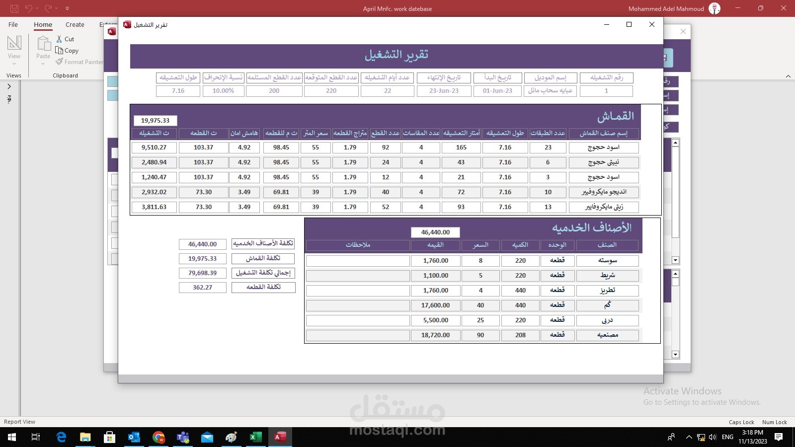Open the Mail app from taskbar

pos(207,437)
